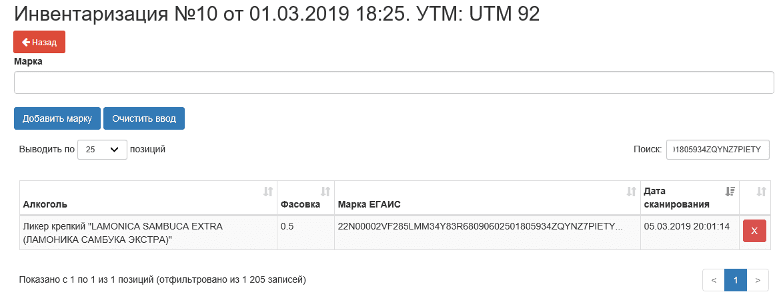Click the 0.5 Фасовка cell
This screenshot has width=781, height=302.
288,227
